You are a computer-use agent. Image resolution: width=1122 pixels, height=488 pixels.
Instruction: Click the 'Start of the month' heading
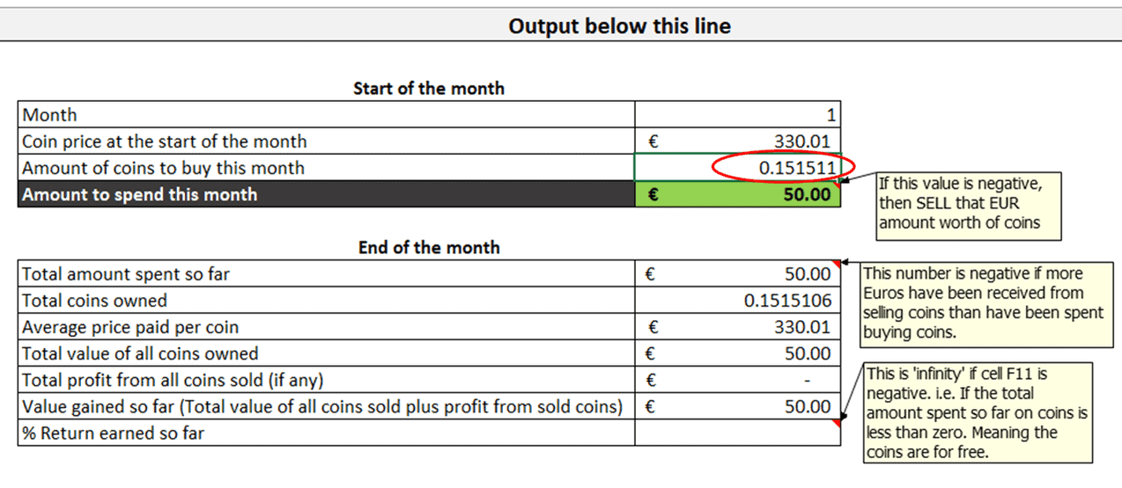coord(429,88)
